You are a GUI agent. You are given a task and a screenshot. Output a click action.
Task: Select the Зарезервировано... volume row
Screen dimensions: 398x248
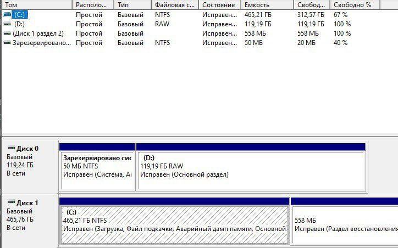coord(42,43)
